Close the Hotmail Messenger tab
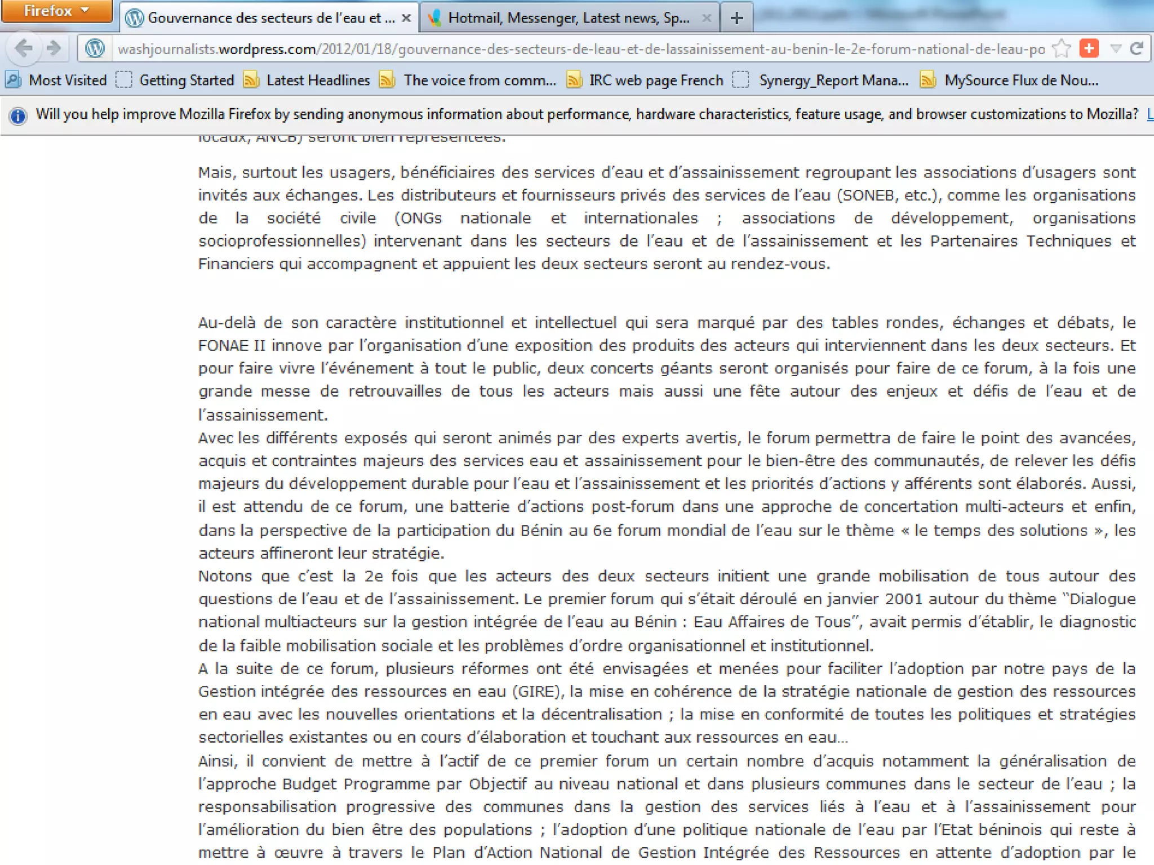Viewport: 1154px width, 865px height. 706,19
